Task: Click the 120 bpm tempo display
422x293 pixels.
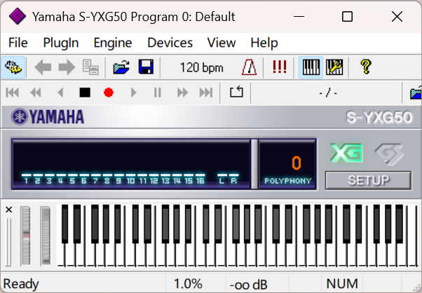Action: [x=201, y=67]
